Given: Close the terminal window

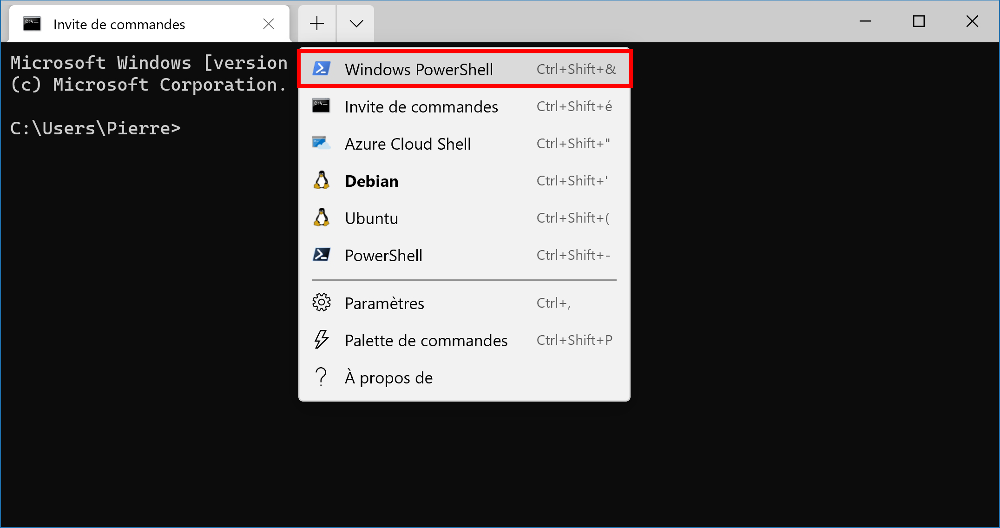Looking at the screenshot, I should (972, 21).
